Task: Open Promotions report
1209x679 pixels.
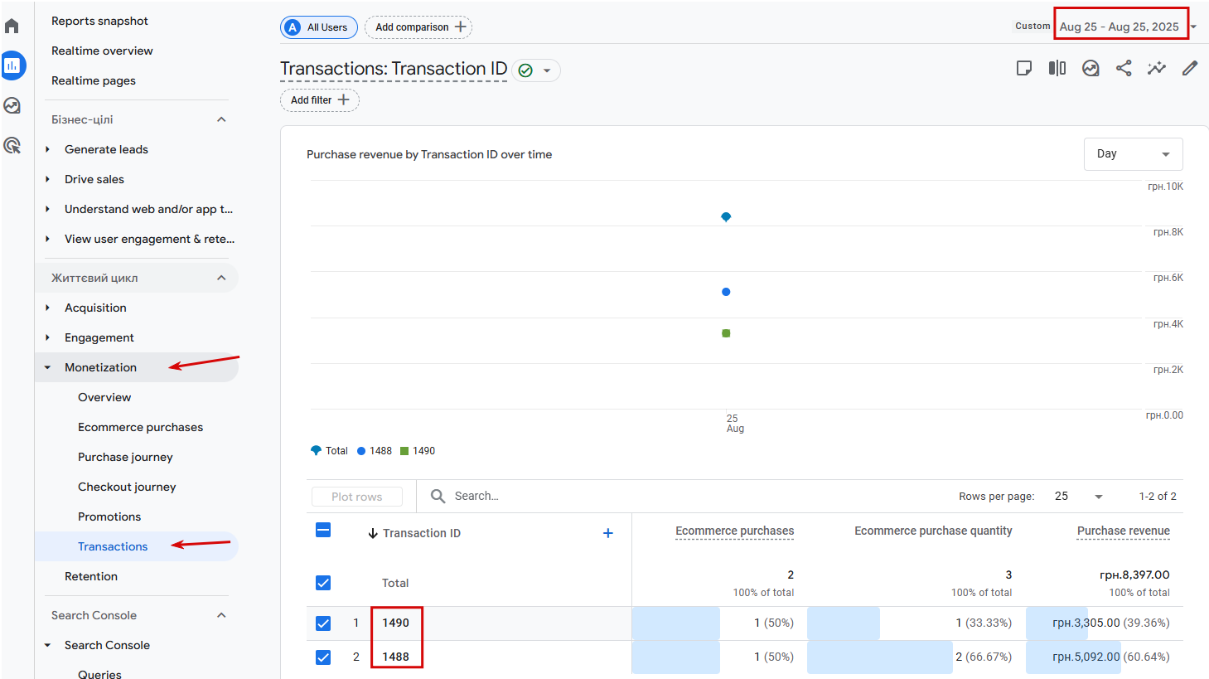Action: pos(109,517)
